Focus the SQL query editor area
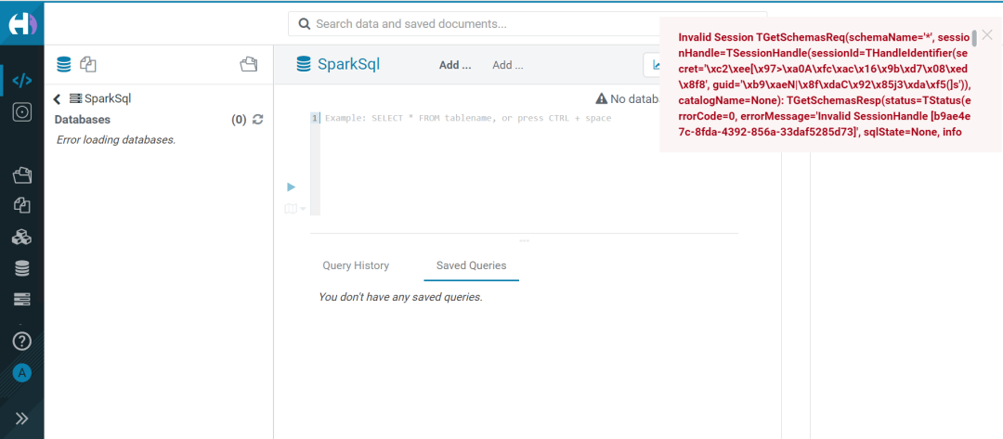The width and height of the screenshot is (1003, 439). [528, 163]
